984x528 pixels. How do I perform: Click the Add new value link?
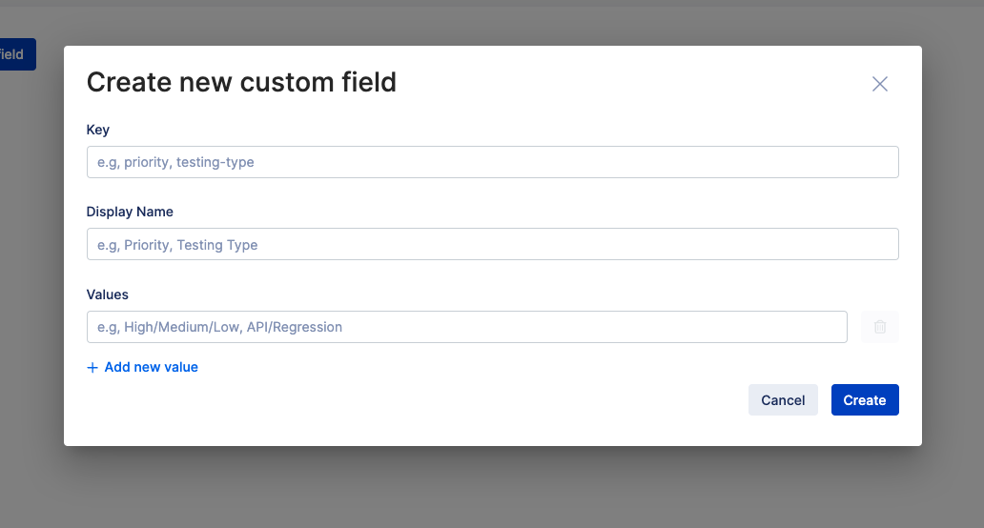[151, 367]
